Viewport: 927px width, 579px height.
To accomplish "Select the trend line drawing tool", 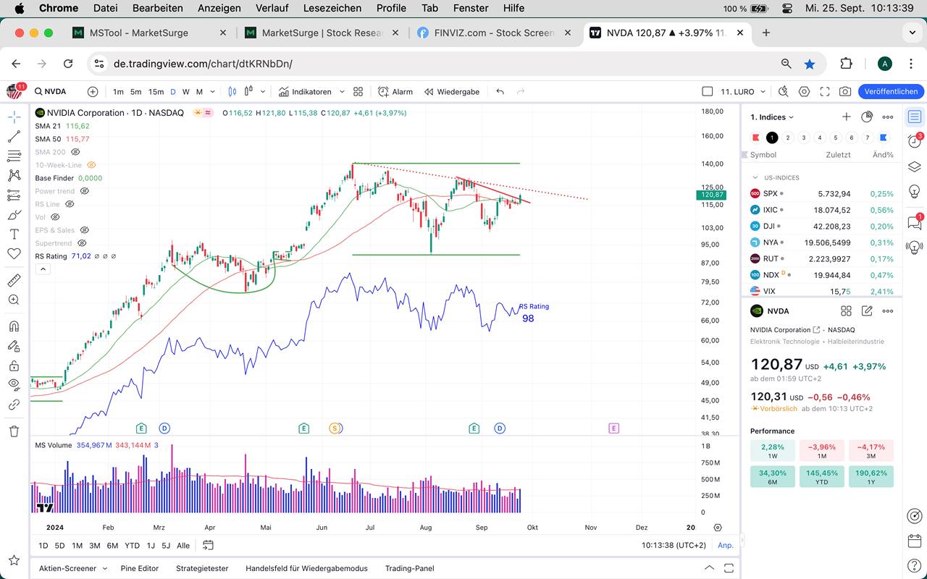I will tap(14, 136).
